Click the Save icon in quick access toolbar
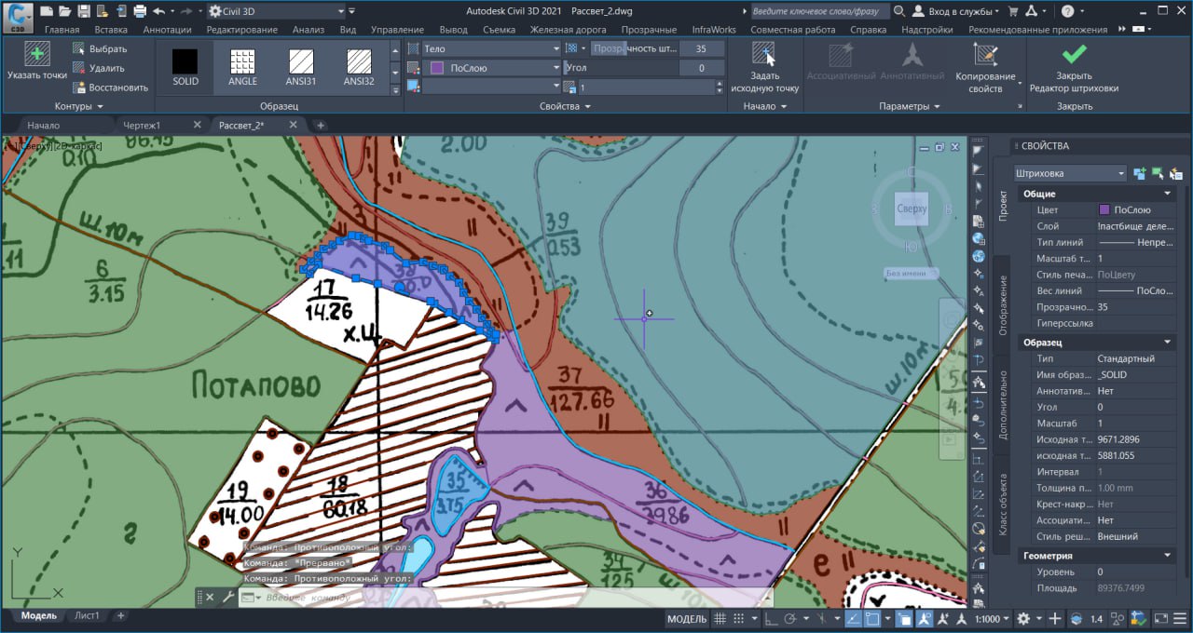 [x=84, y=11]
